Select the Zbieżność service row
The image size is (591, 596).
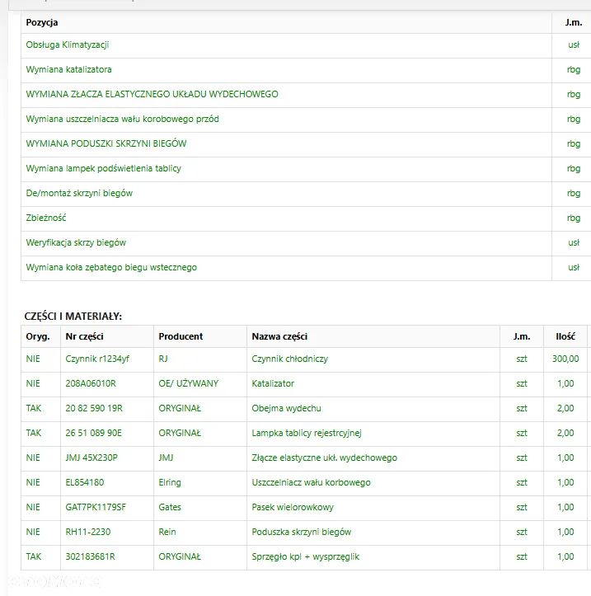46,218
